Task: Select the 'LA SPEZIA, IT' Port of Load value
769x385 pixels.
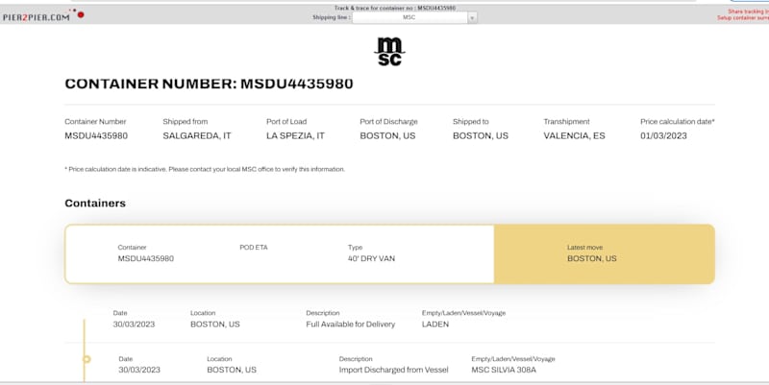Action: (x=295, y=135)
